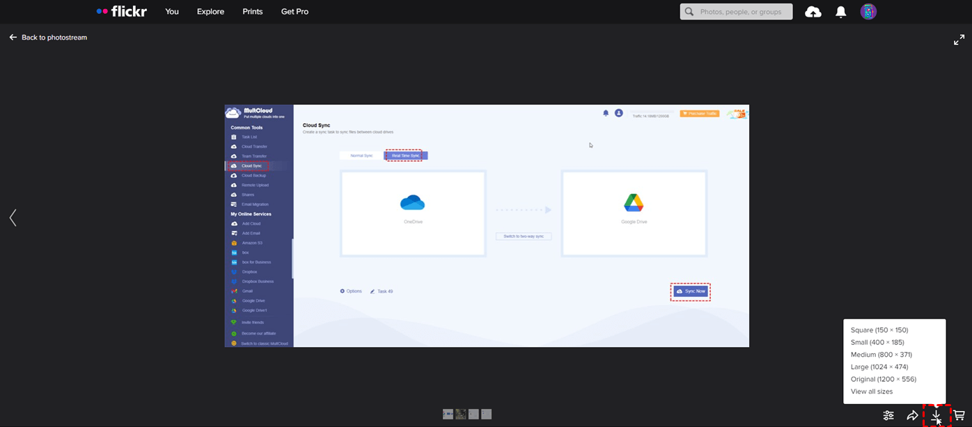Viewport: 972px width, 427px height.
Task: Show the previous photo with left arrow
Action: [x=13, y=218]
